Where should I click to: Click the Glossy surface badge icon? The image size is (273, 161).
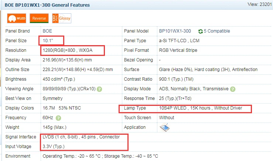coord(62,18)
